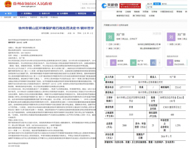Open the 政民互动 navigation menu
189x148 pixels.
(x=81, y=14)
